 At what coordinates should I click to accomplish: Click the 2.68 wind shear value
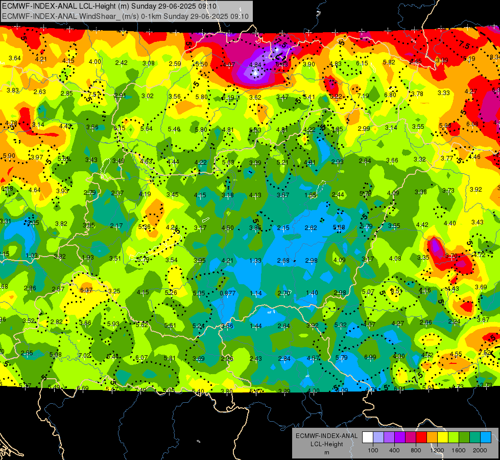click(x=283, y=261)
